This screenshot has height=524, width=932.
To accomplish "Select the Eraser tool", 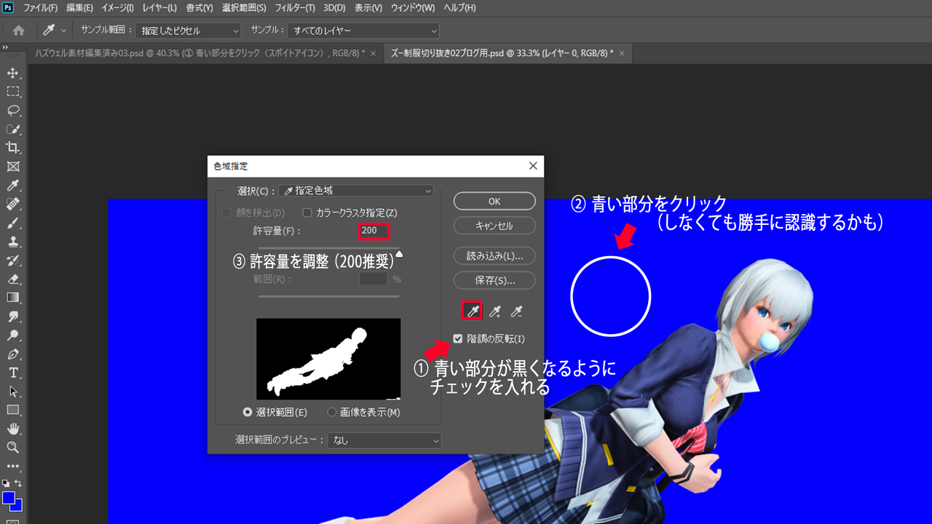I will click(13, 279).
